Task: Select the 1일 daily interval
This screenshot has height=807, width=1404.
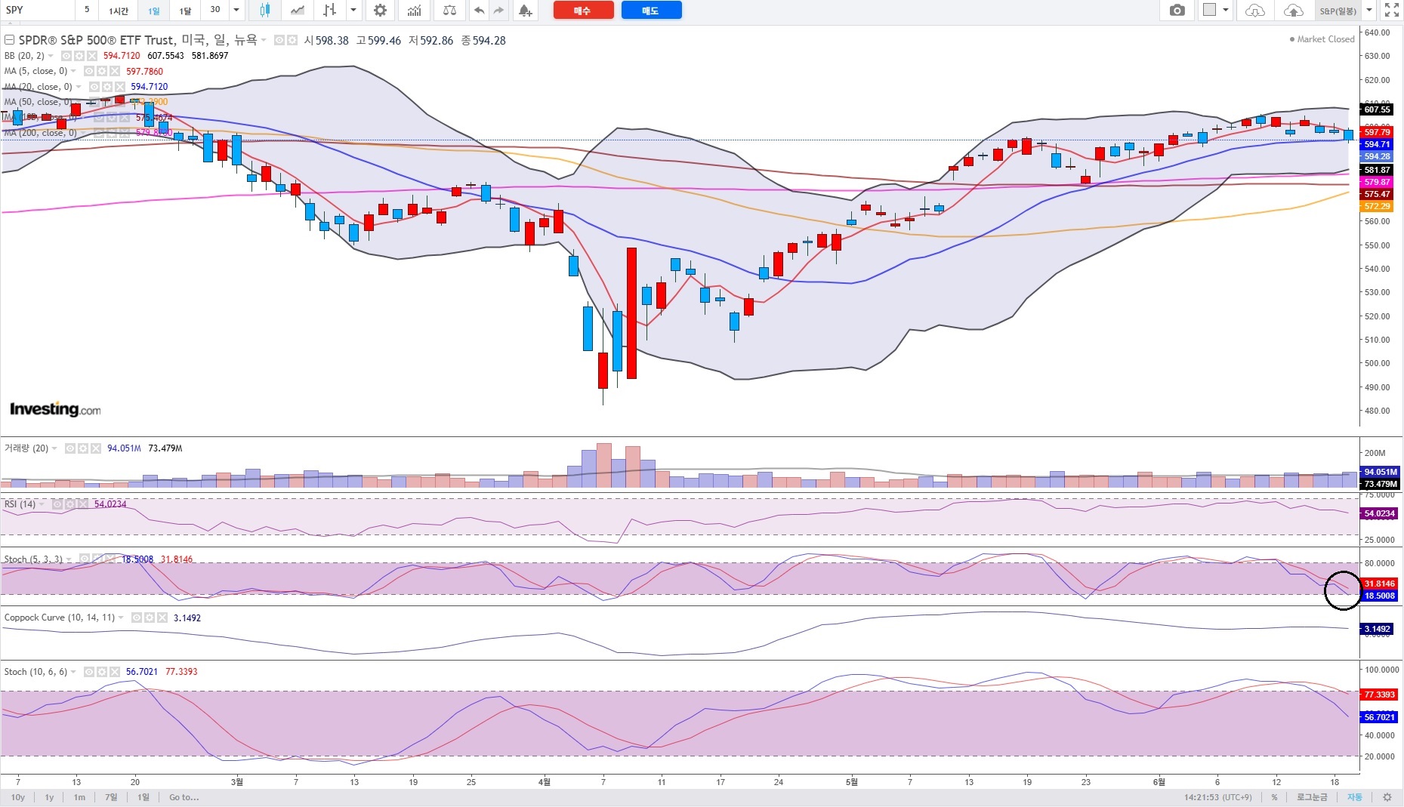Action: (x=153, y=11)
